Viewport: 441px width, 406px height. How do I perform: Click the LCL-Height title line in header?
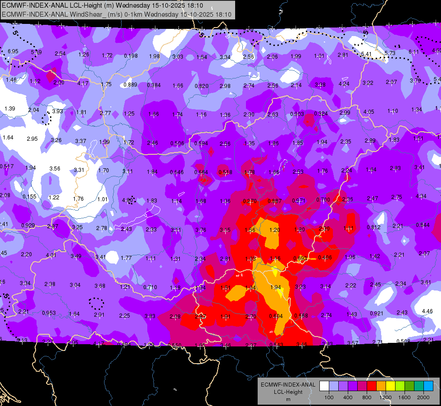[x=102, y=5]
